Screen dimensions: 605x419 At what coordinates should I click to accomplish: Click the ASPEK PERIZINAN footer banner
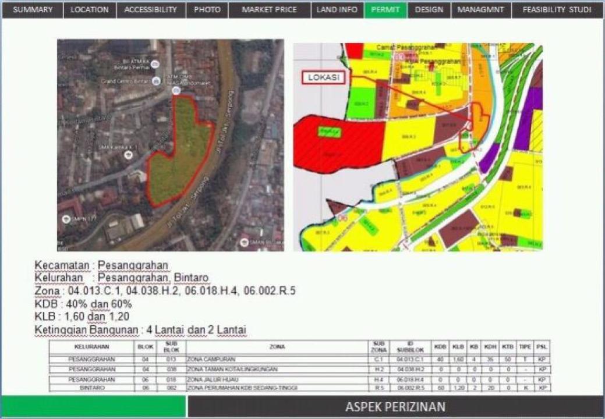coord(395,406)
